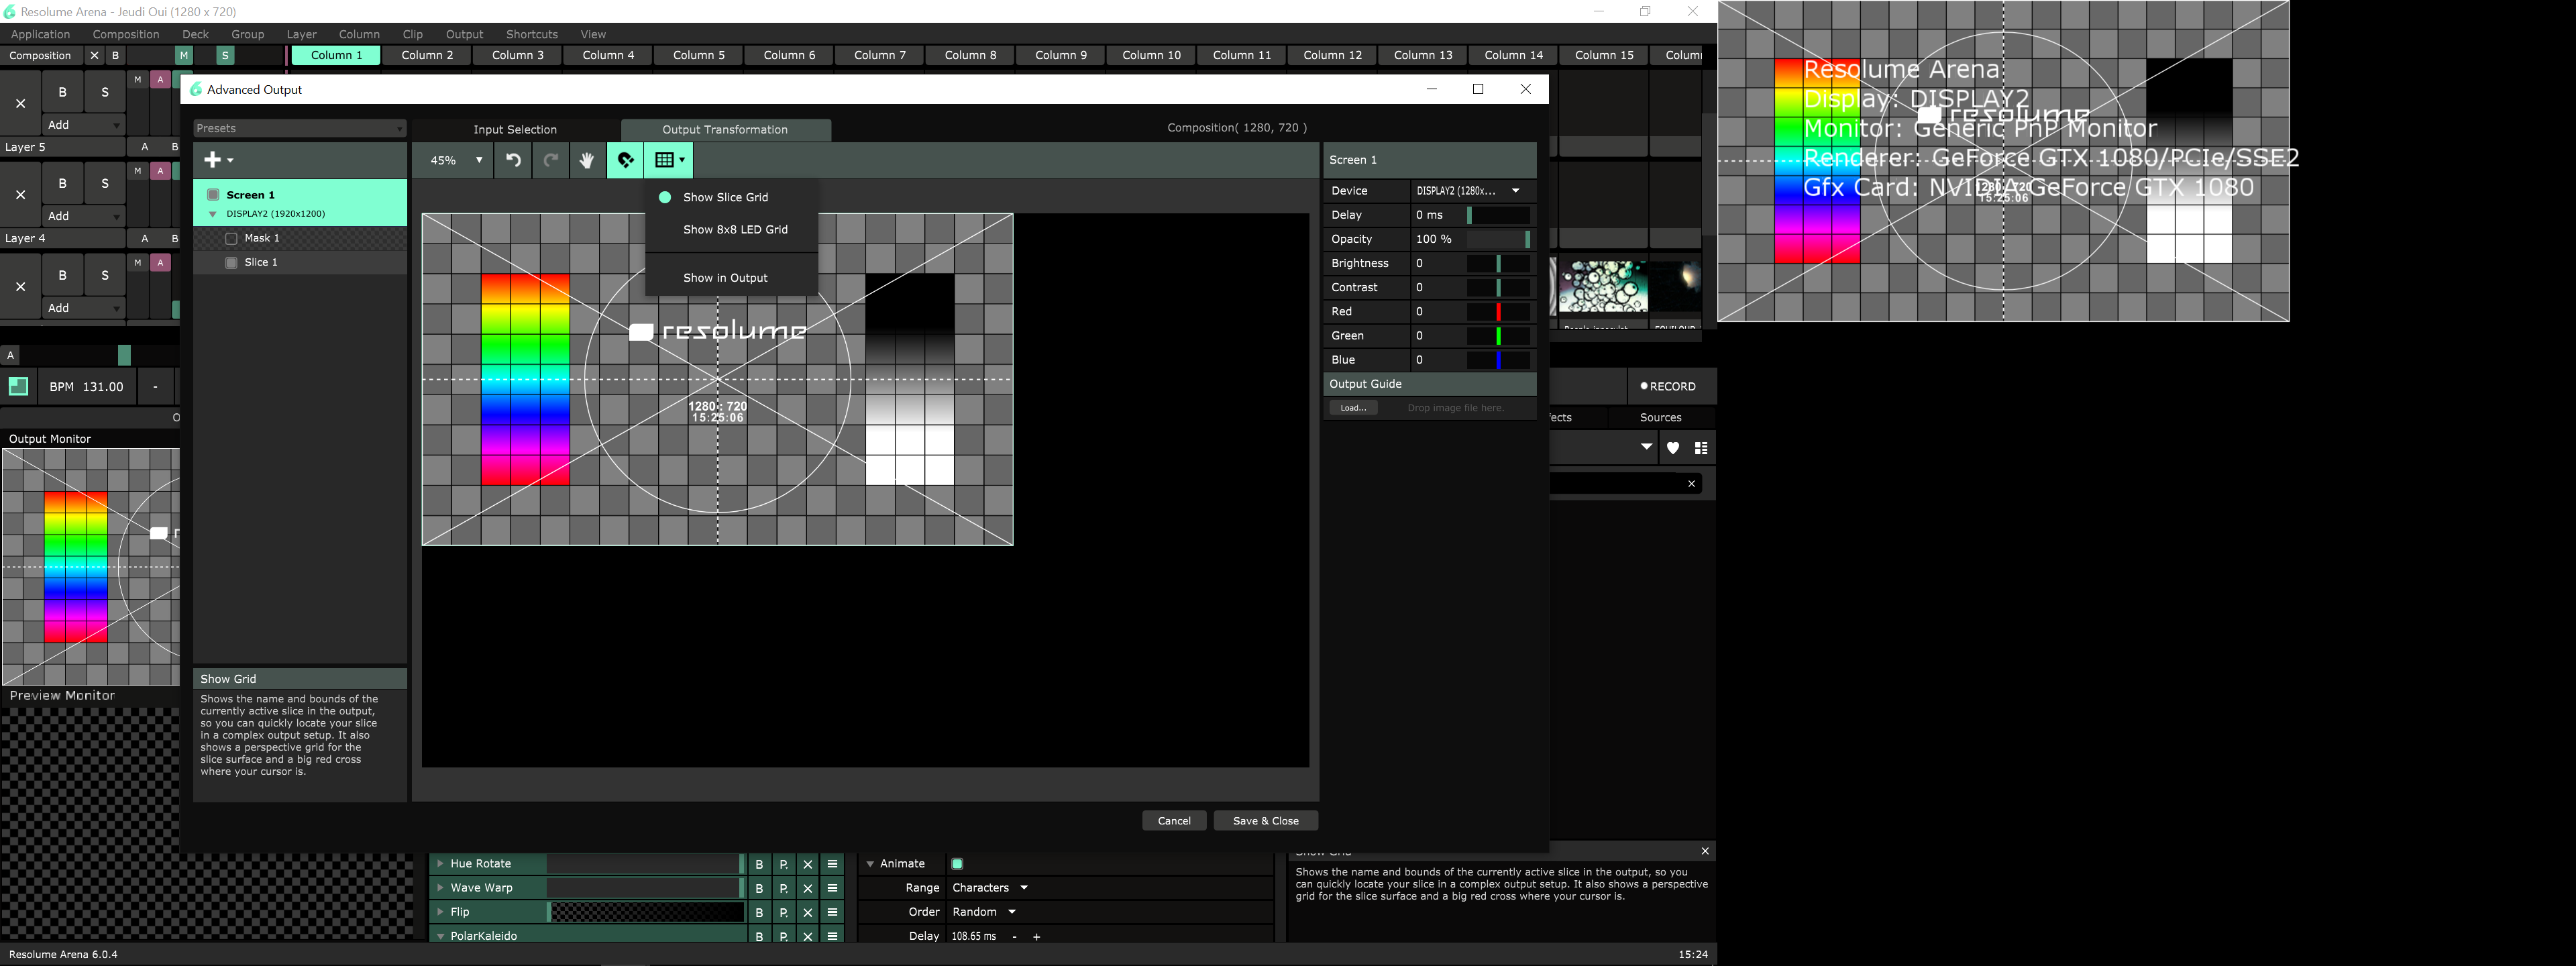Viewport: 2576px width, 966px height.
Task: Click the heart favorites icon in the Sources panel
Action: point(1673,448)
